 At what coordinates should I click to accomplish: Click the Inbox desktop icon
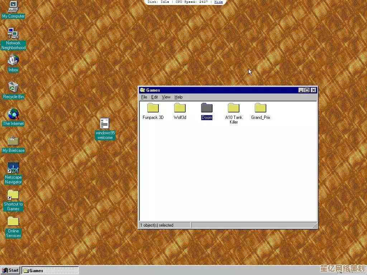point(13,60)
